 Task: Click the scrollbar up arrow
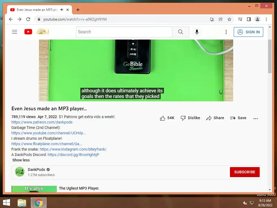[270, 27]
